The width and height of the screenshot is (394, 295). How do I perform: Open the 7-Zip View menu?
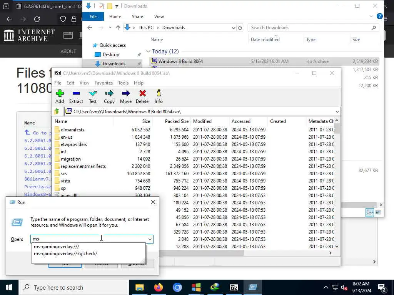[84, 83]
